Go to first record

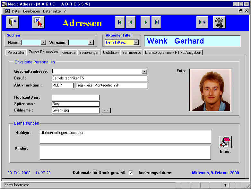(120, 22)
